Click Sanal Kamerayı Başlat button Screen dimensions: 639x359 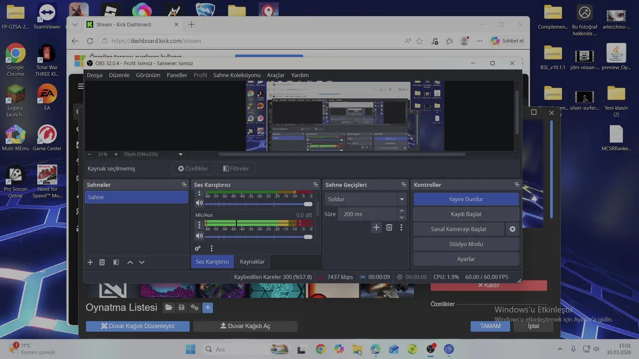459,229
